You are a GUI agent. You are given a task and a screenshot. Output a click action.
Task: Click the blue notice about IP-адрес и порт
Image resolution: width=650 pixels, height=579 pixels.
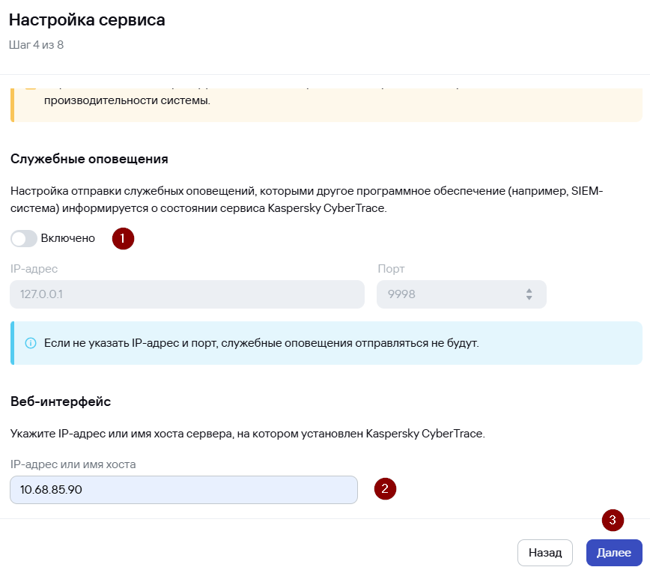[326, 343]
